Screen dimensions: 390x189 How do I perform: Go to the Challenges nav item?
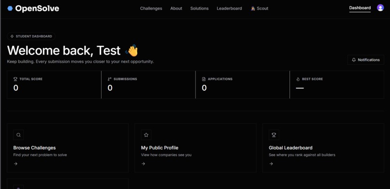tap(151, 8)
